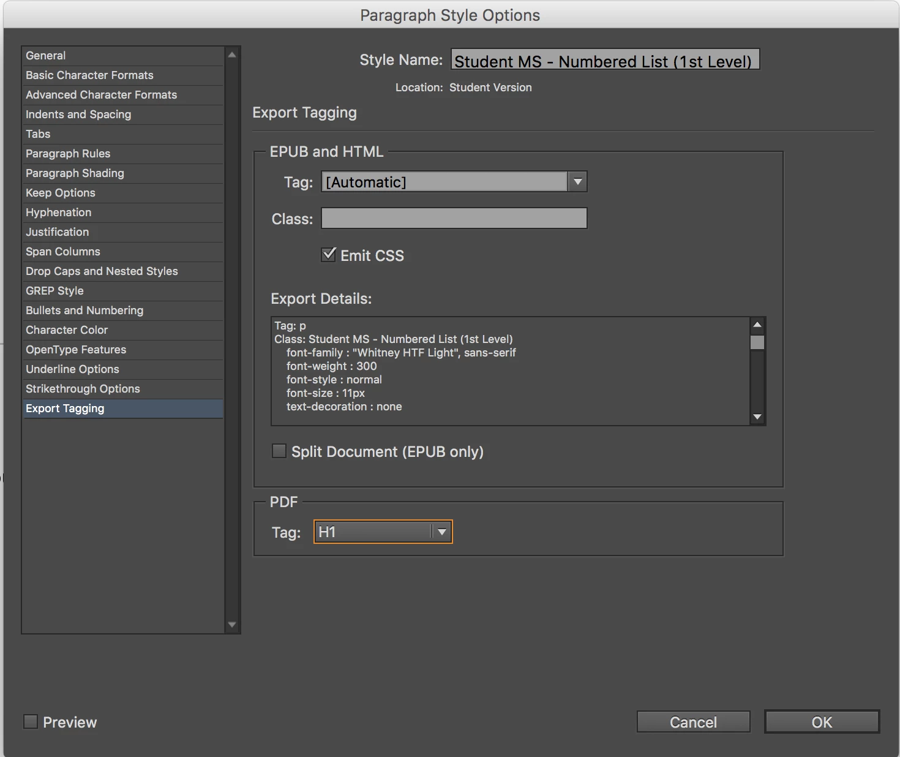Select Hyphenation category

[123, 213]
